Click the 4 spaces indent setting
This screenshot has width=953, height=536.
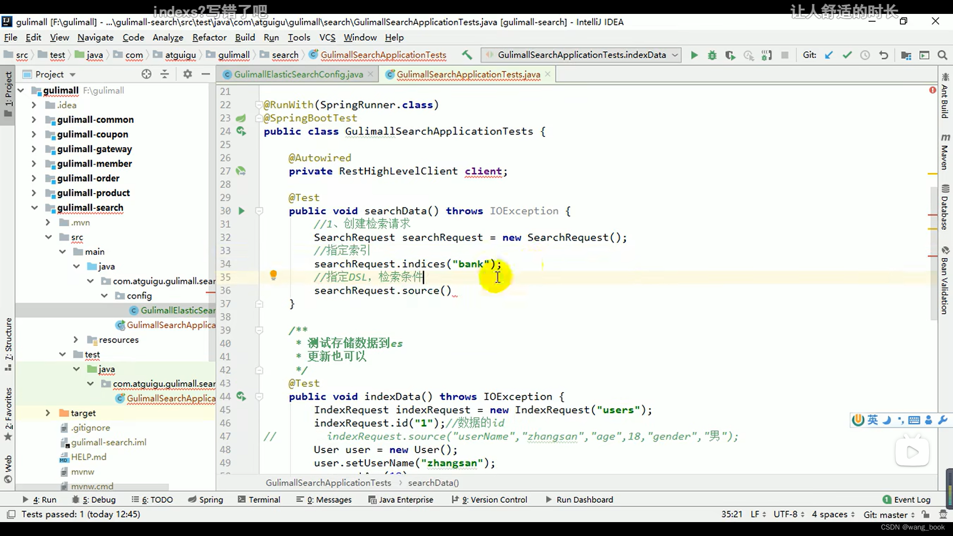click(833, 514)
